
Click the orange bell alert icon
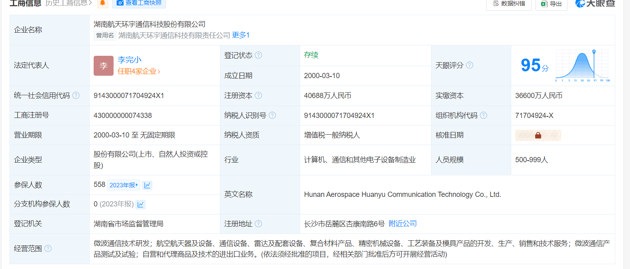[102, 3]
